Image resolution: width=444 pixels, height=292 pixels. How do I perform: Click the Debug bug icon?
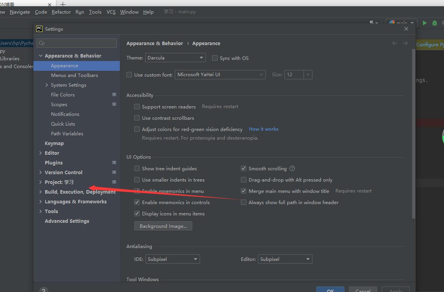pos(435,23)
